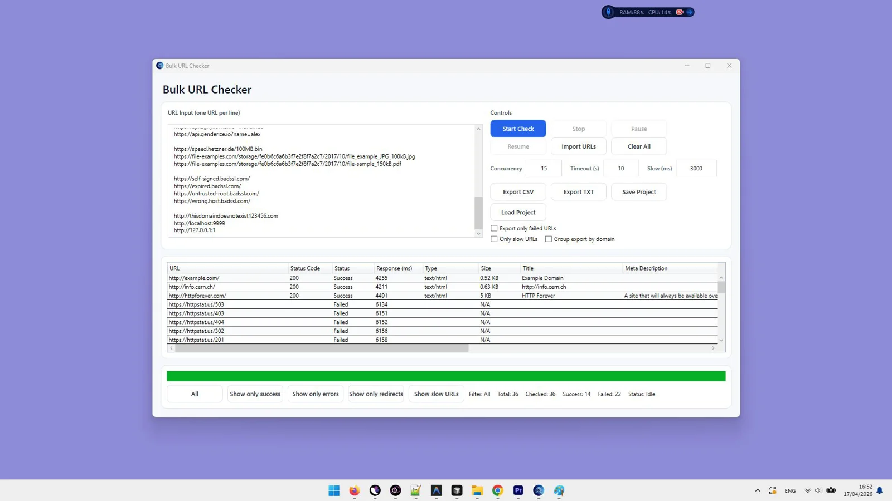
Task: Click the Timeout (s) input field
Action: 620,168
